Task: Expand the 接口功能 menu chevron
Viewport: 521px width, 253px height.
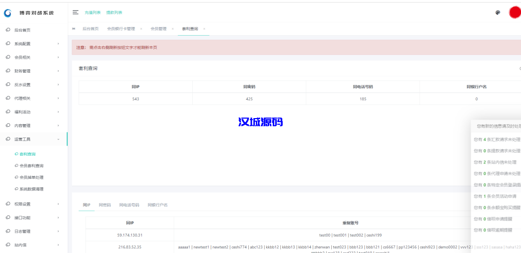Action: (58, 218)
